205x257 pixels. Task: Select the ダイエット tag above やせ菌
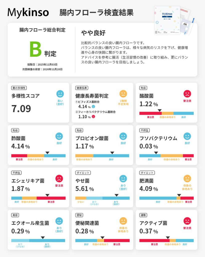pyautogui.click(x=83, y=173)
